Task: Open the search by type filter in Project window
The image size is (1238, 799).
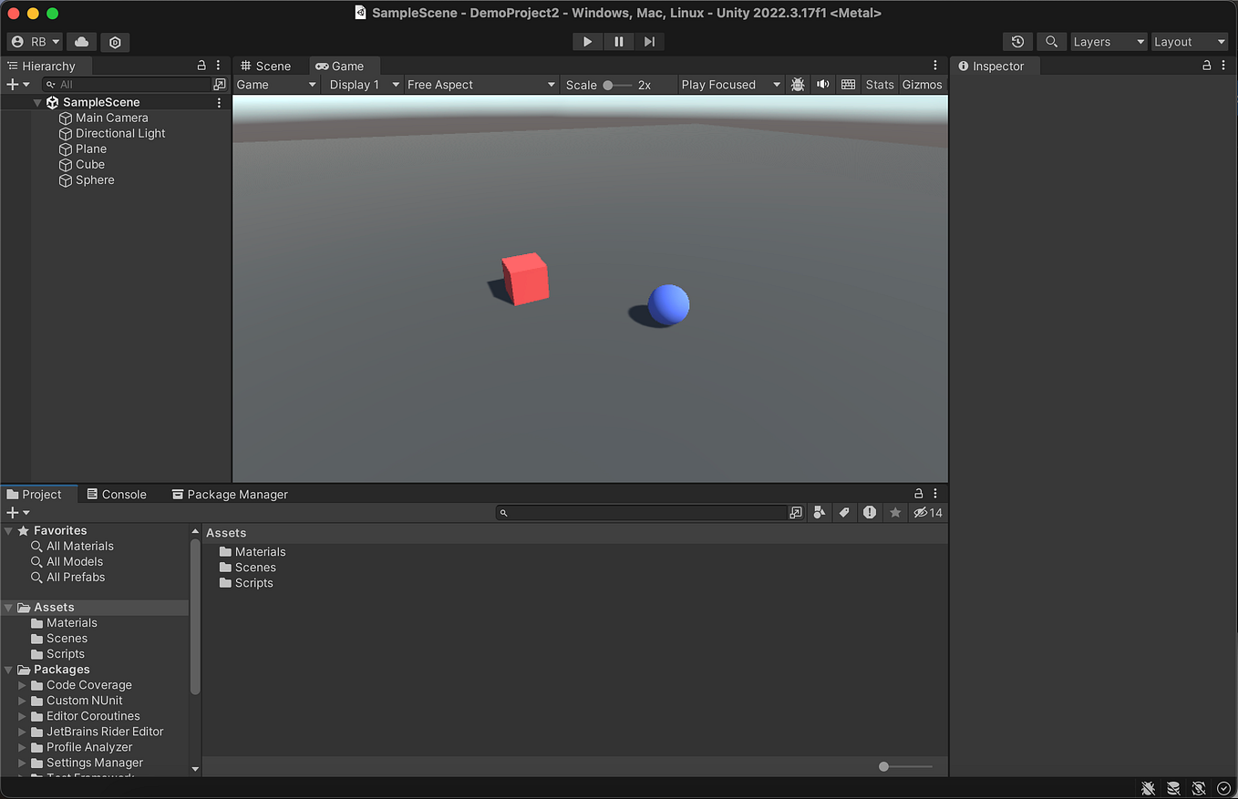Action: click(819, 512)
